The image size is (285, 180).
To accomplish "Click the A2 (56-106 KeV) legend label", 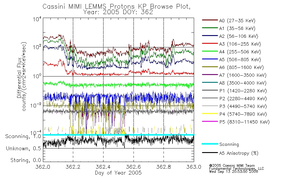I will (x=239, y=36).
